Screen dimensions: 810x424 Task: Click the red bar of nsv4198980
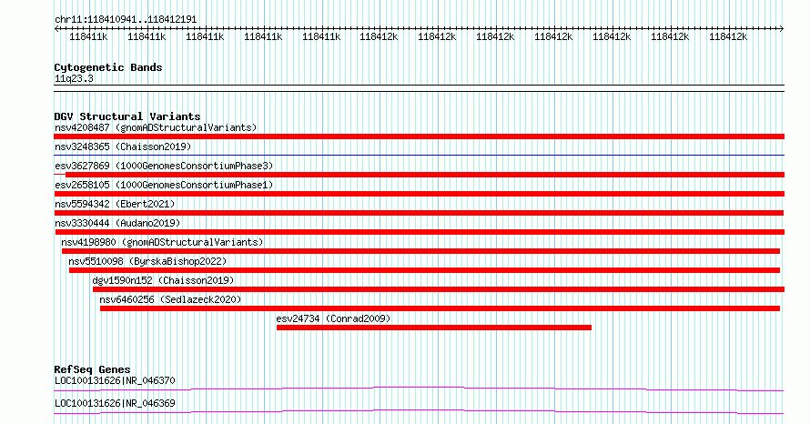tap(420, 251)
